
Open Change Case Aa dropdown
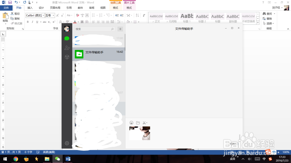point(70,15)
